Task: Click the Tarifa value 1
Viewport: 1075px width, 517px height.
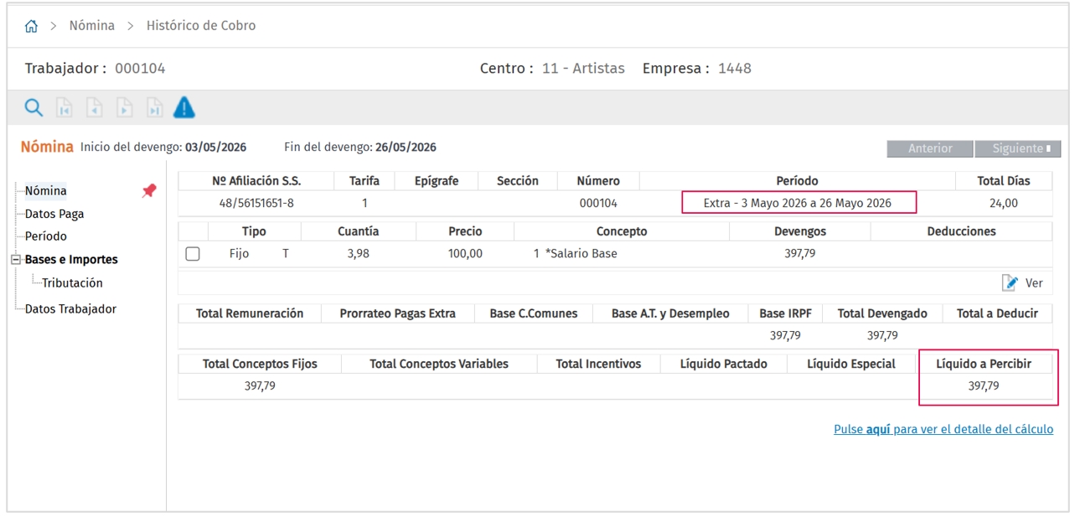Action: [364, 203]
